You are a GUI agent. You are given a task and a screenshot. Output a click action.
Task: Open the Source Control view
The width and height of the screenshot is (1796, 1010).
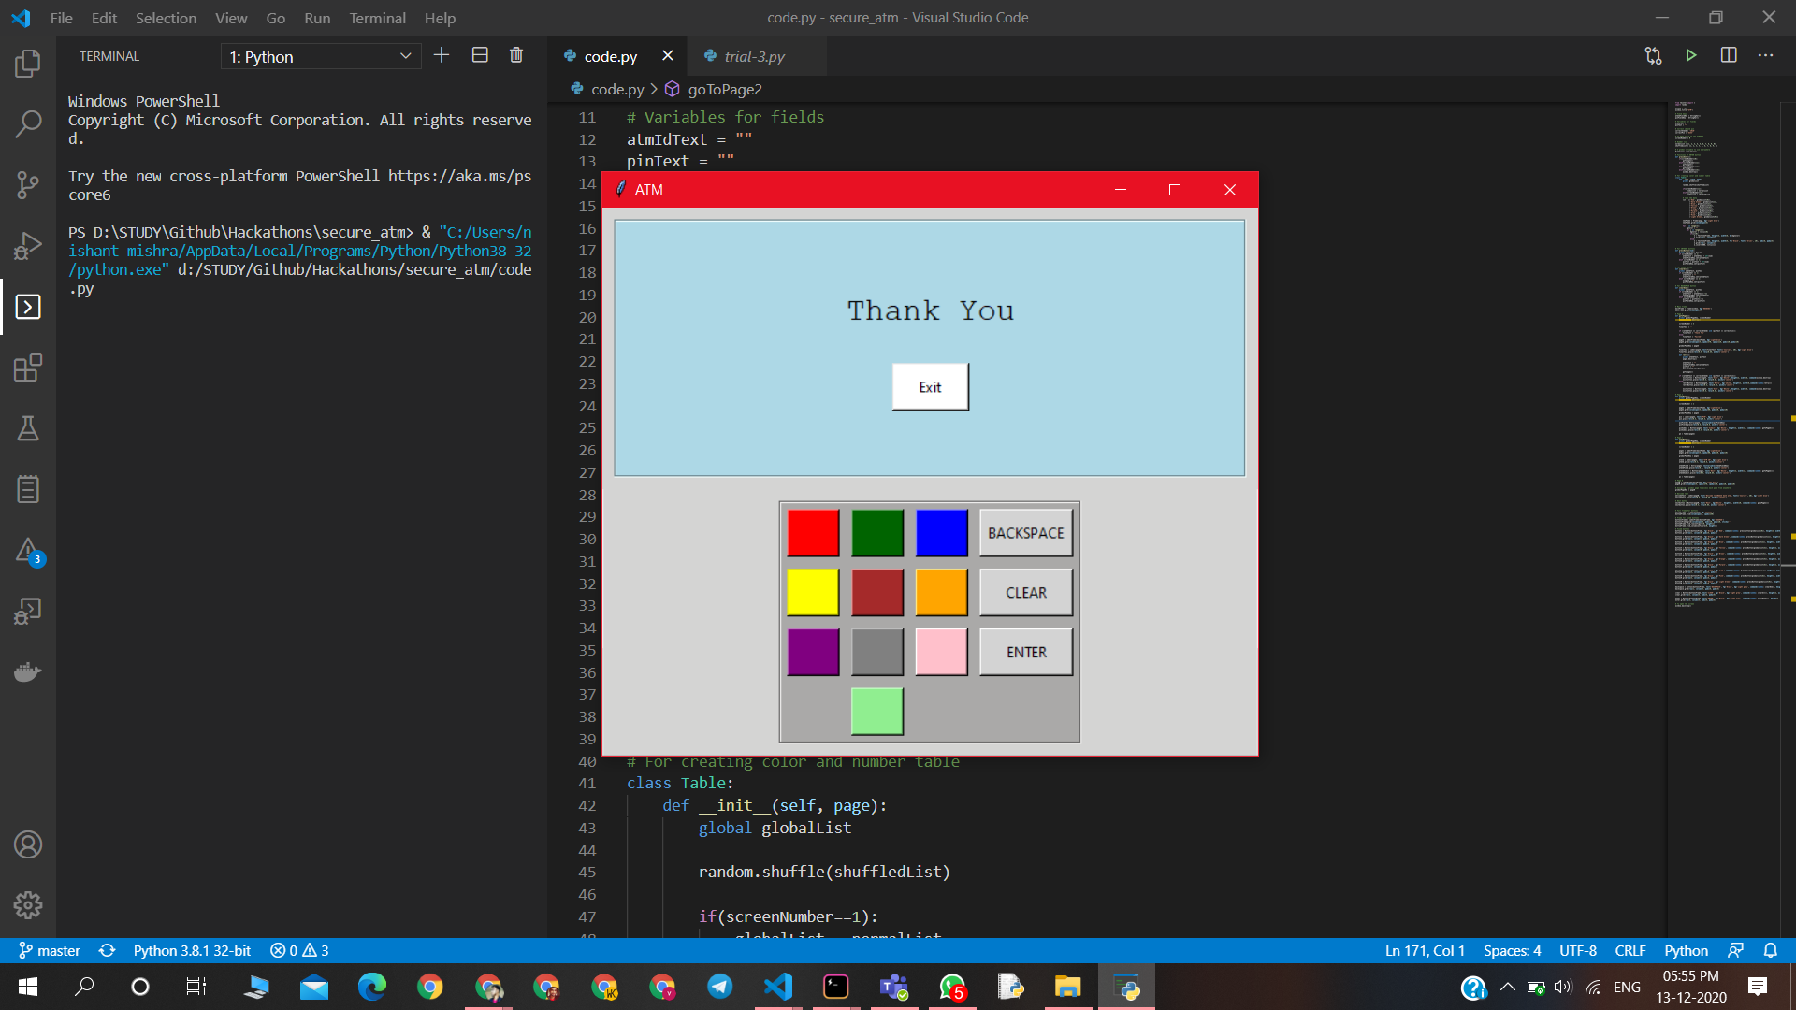tap(28, 184)
